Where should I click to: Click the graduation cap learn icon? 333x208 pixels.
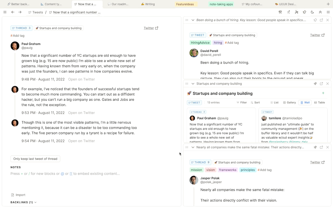pyautogui.click(x=280, y=12)
